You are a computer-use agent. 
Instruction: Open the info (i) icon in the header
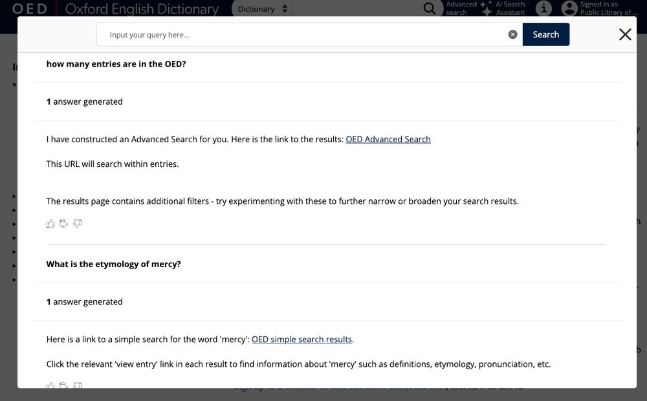(543, 8)
